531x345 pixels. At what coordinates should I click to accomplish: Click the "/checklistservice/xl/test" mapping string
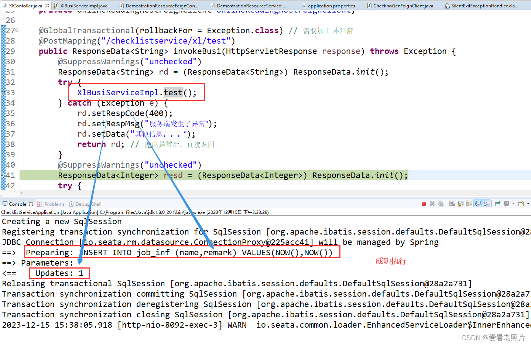pos(166,41)
